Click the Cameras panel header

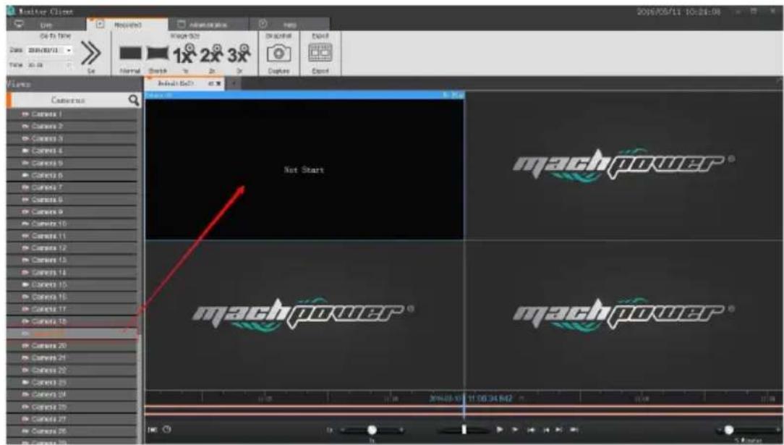pyautogui.click(x=69, y=101)
